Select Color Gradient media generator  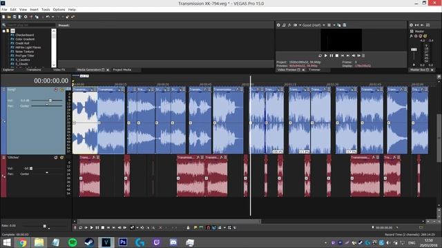click(25, 39)
